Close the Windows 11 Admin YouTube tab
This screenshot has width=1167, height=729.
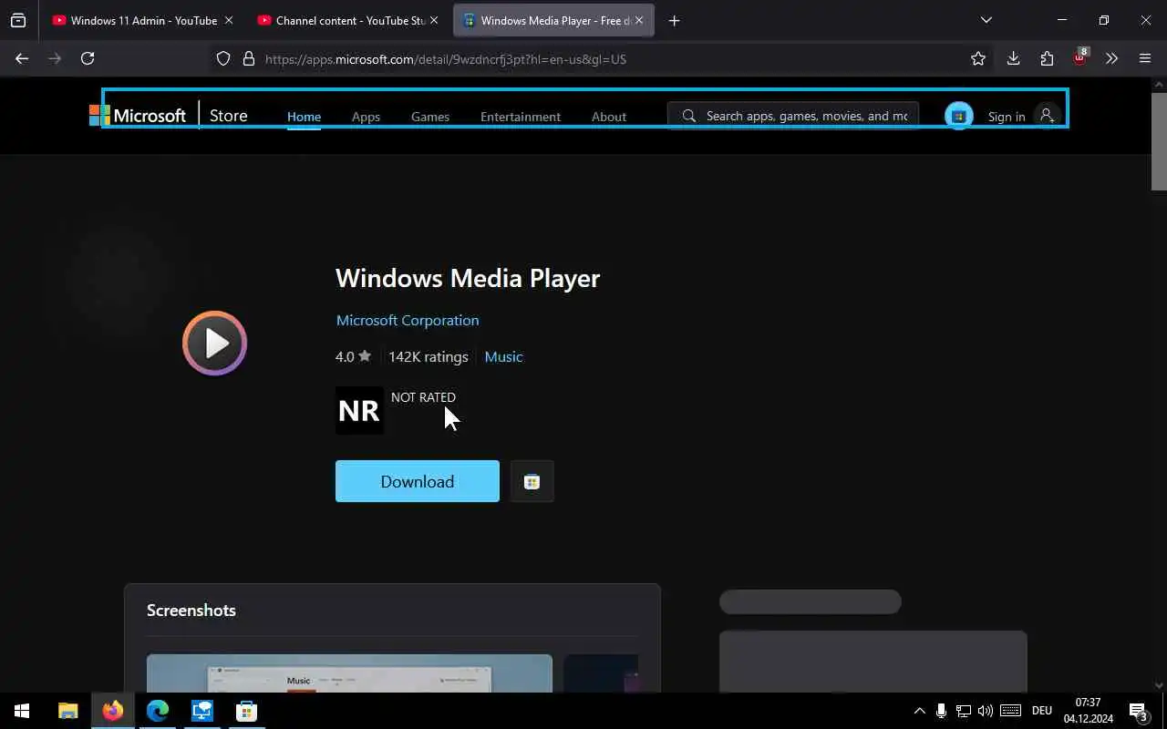click(x=228, y=20)
